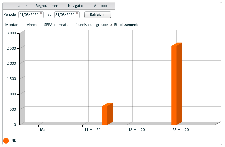
Task: Open the Regroupement menu
Action: 47,6
